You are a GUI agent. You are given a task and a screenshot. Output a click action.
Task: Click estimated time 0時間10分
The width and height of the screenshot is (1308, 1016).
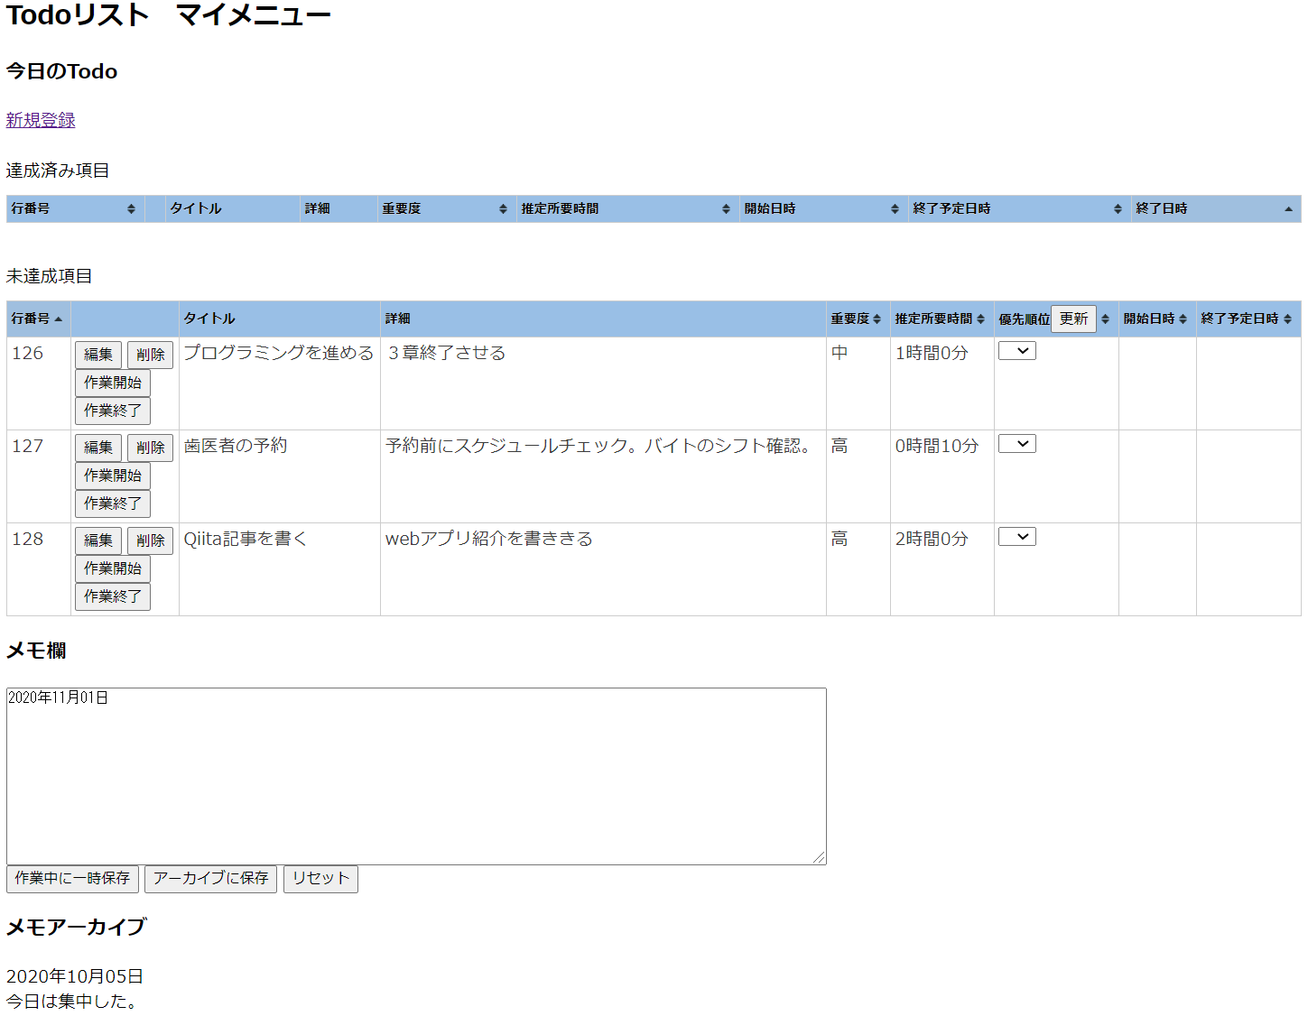(x=937, y=446)
